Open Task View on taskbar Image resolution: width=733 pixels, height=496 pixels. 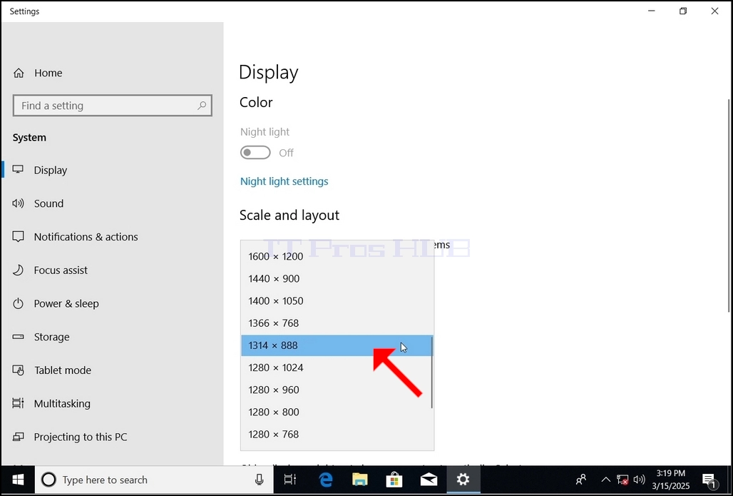[x=290, y=480]
